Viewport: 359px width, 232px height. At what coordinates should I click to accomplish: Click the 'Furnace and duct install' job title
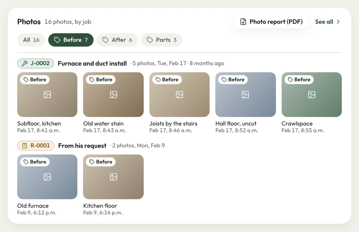pos(92,63)
